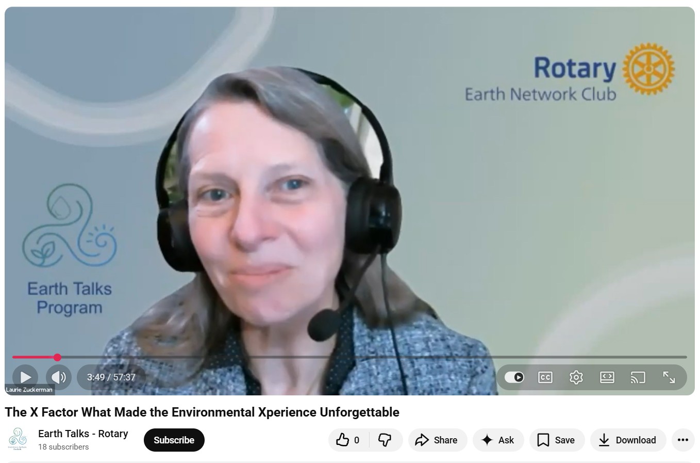Open the Earth Talks - Rotary channel avatar
The image size is (700, 463).
coord(18,439)
